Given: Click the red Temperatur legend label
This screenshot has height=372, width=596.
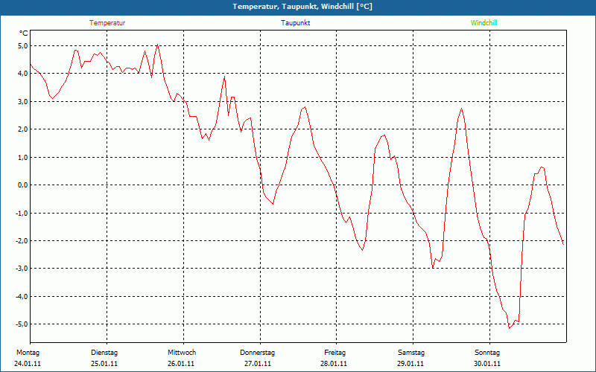Looking at the screenshot, I should point(107,23).
